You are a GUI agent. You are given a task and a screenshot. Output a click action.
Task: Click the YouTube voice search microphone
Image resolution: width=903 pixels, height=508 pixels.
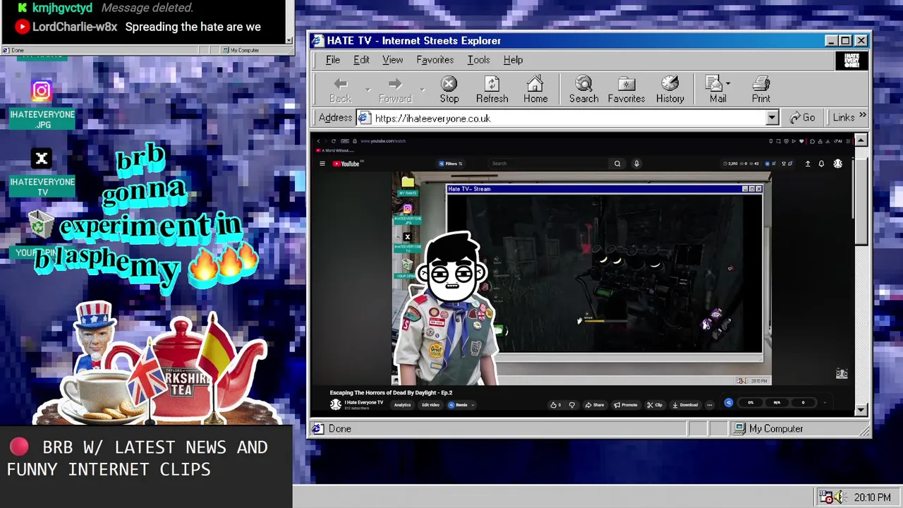(636, 164)
